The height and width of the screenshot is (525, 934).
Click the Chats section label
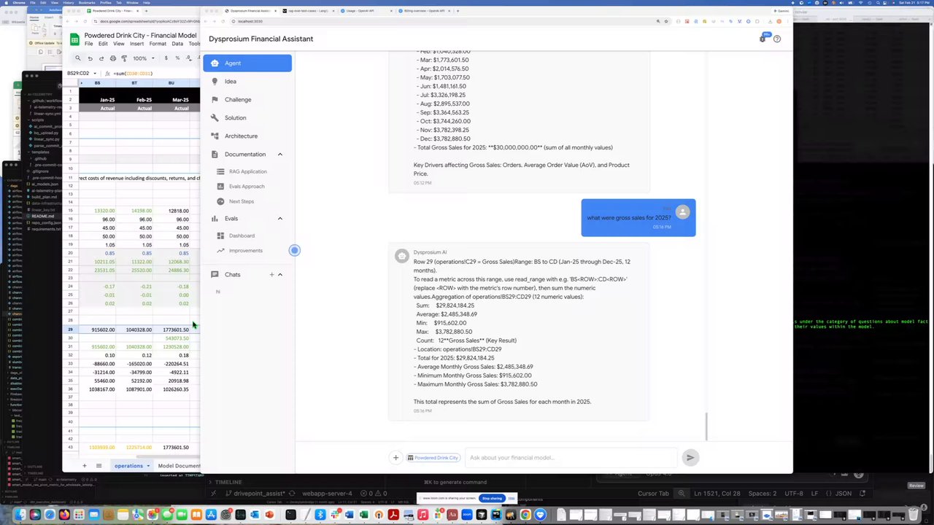click(232, 275)
